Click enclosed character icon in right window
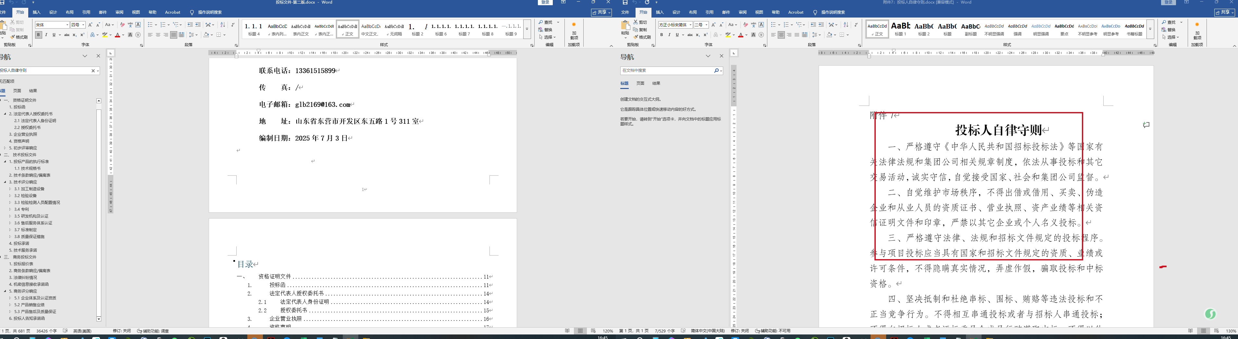This screenshot has height=339, width=1238. tap(761, 35)
